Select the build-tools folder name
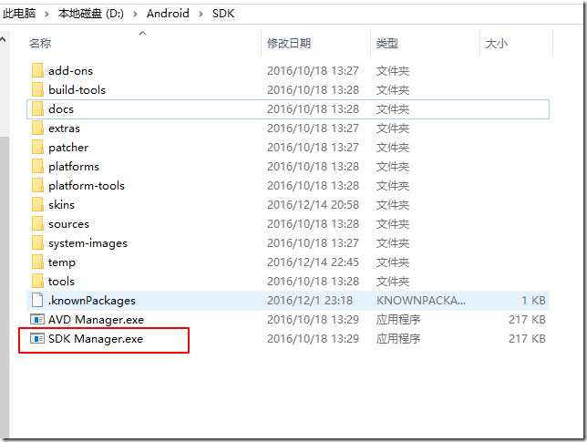This screenshot has width=587, height=442. click(77, 89)
